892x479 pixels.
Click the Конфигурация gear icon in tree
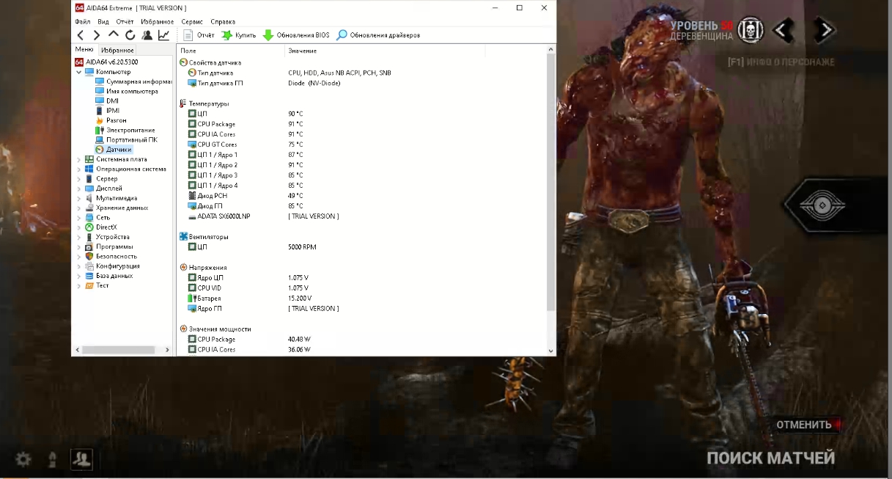tap(89, 266)
